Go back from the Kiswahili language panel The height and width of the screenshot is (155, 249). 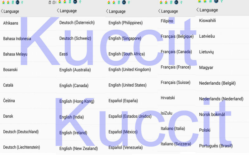pos(198,10)
